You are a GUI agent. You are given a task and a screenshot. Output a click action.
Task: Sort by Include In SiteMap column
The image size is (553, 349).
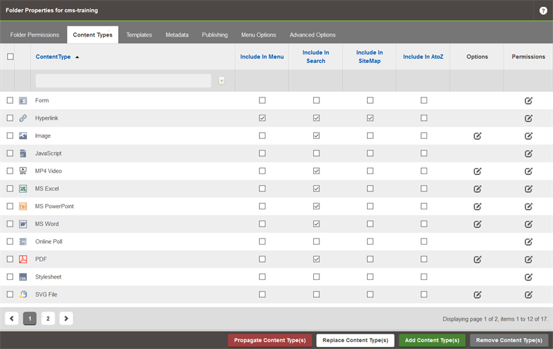point(369,57)
